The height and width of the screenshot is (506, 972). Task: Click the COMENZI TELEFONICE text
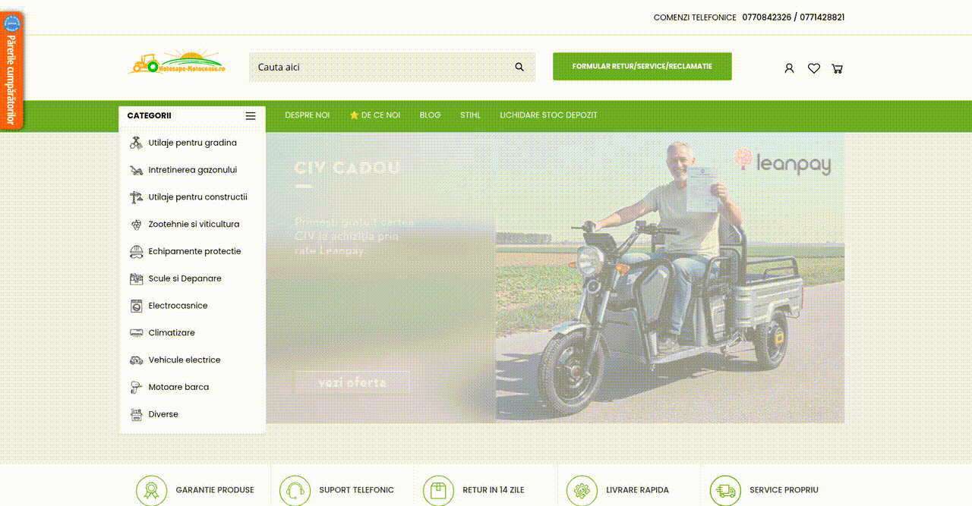(695, 17)
